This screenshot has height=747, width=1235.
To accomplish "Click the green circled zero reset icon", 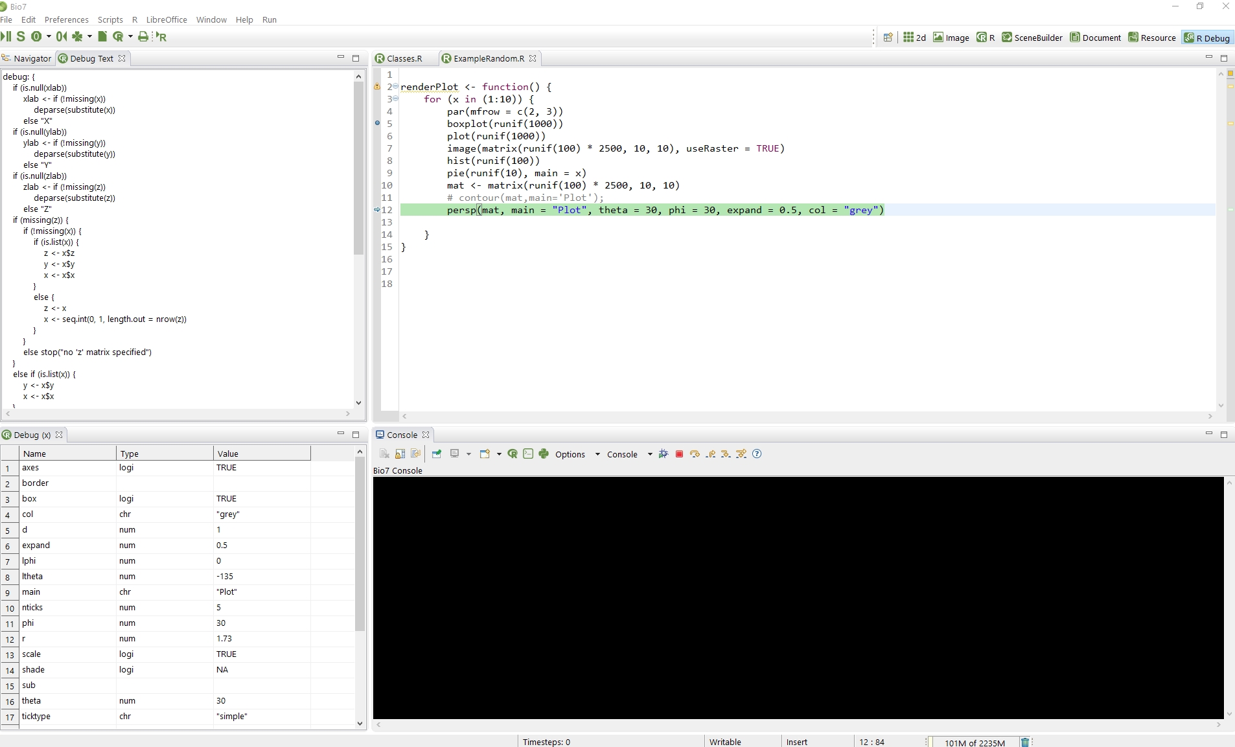I will (36, 36).
